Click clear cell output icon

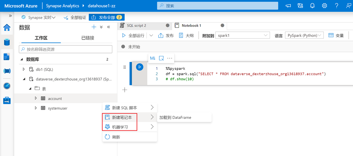click(x=161, y=58)
